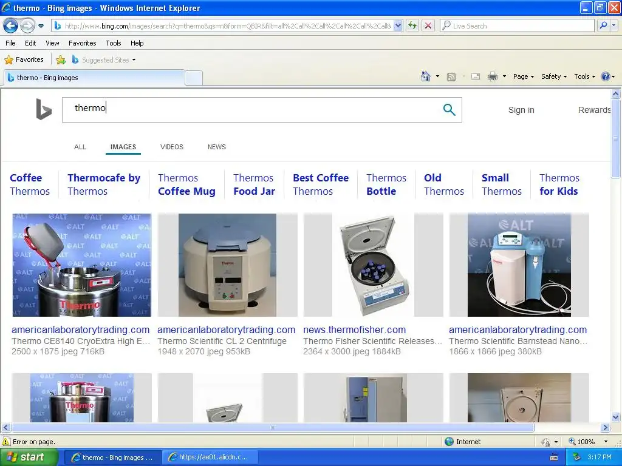
Task: Open the Edit menu
Action: pyautogui.click(x=30, y=43)
